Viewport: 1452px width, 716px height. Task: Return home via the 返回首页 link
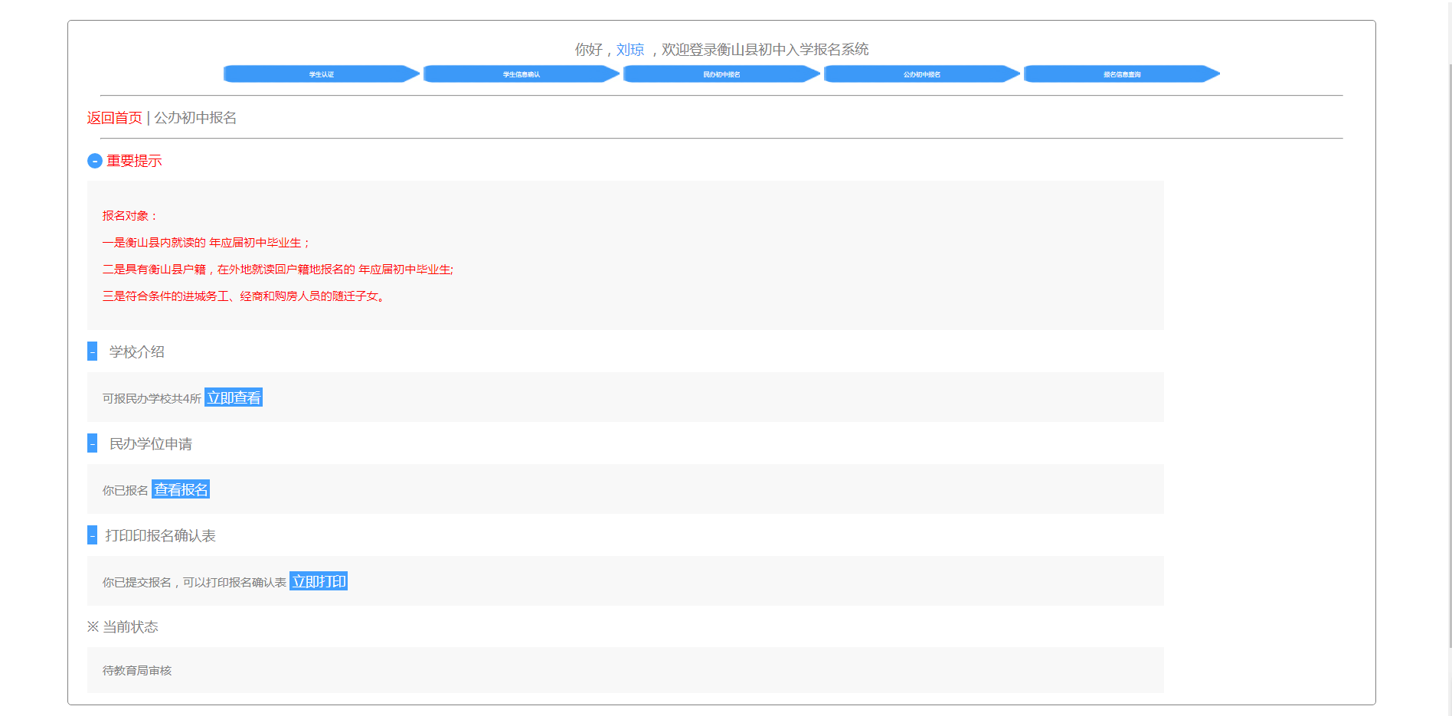coord(114,118)
